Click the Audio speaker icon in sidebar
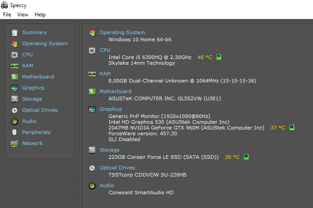 (15, 121)
